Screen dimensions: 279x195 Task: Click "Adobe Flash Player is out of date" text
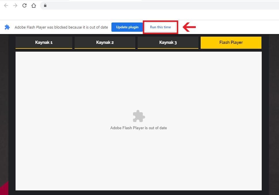click(138, 128)
